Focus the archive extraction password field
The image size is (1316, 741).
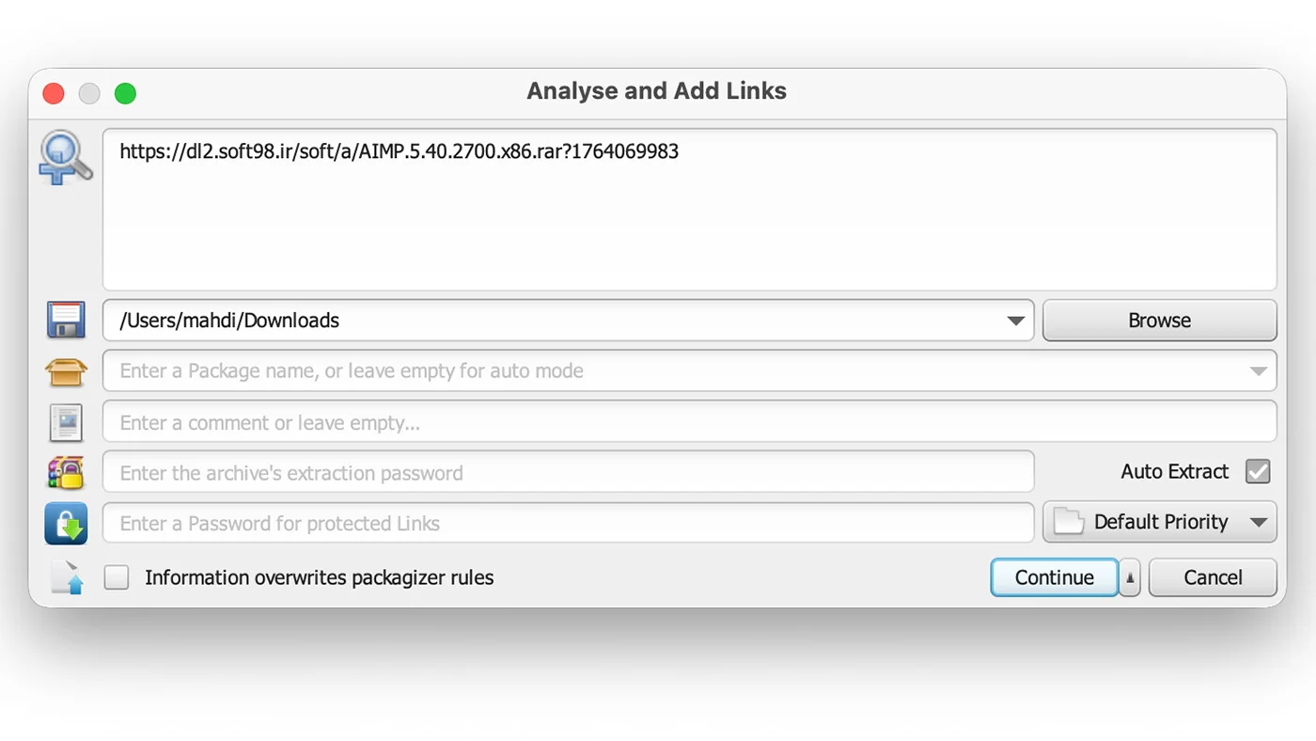(x=568, y=472)
